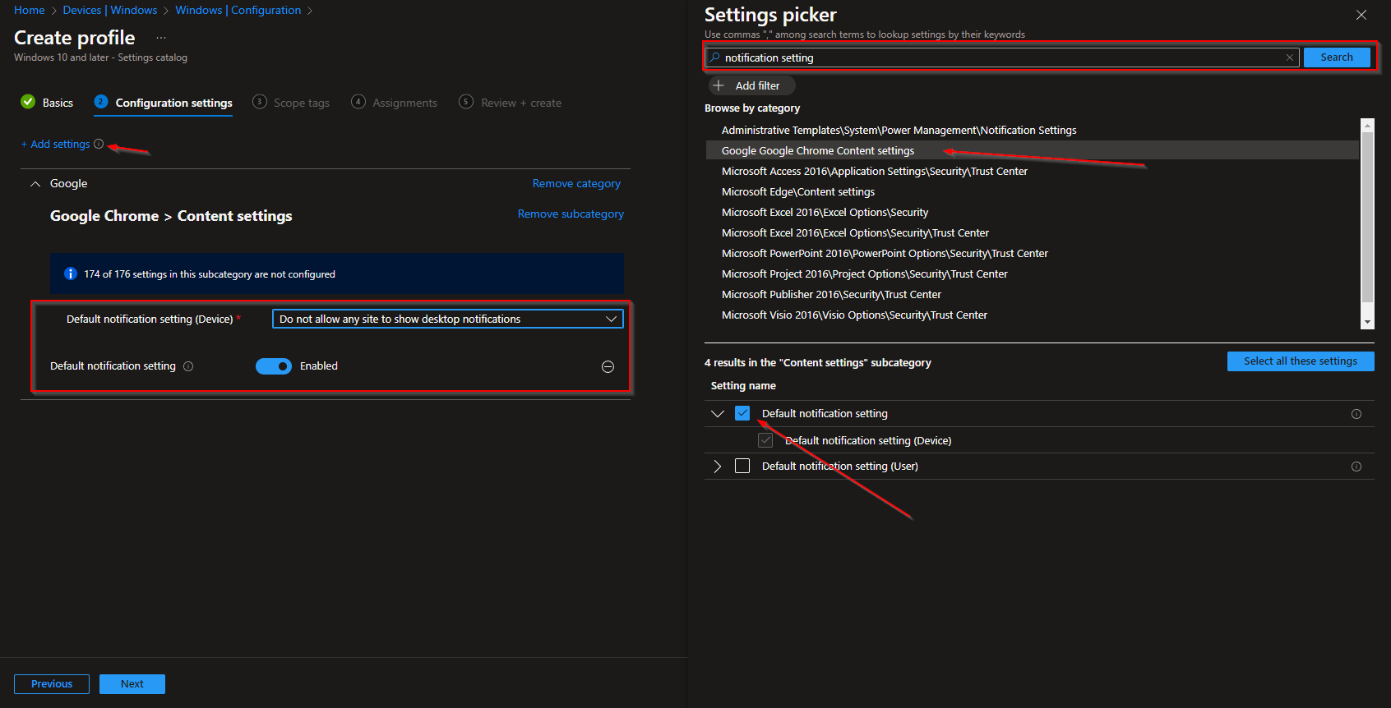
Task: Click Select all these settings button
Action: [x=1301, y=361]
